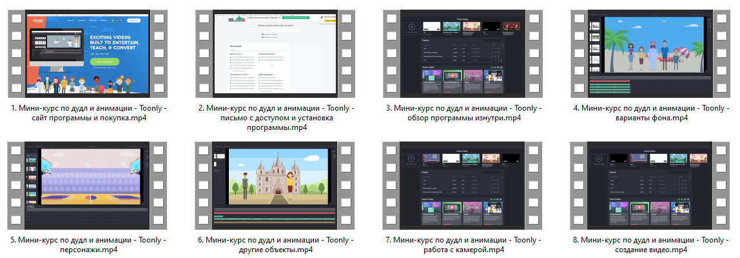Click the thumbnail of video 2 about installation
Image resolution: width=740 pixels, height=258 pixels.
click(275, 53)
